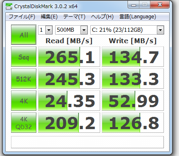Expand the test run count dropdown
This screenshot has width=179, height=156.
pyautogui.click(x=49, y=30)
